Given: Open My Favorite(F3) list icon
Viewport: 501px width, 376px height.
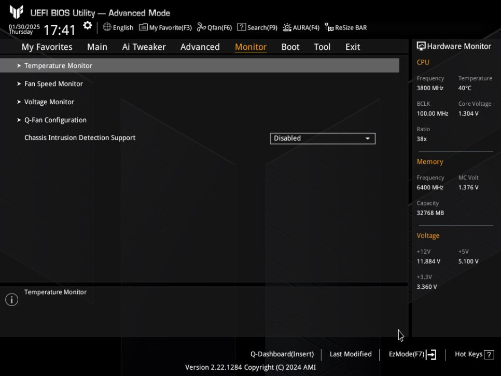Looking at the screenshot, I should point(143,27).
